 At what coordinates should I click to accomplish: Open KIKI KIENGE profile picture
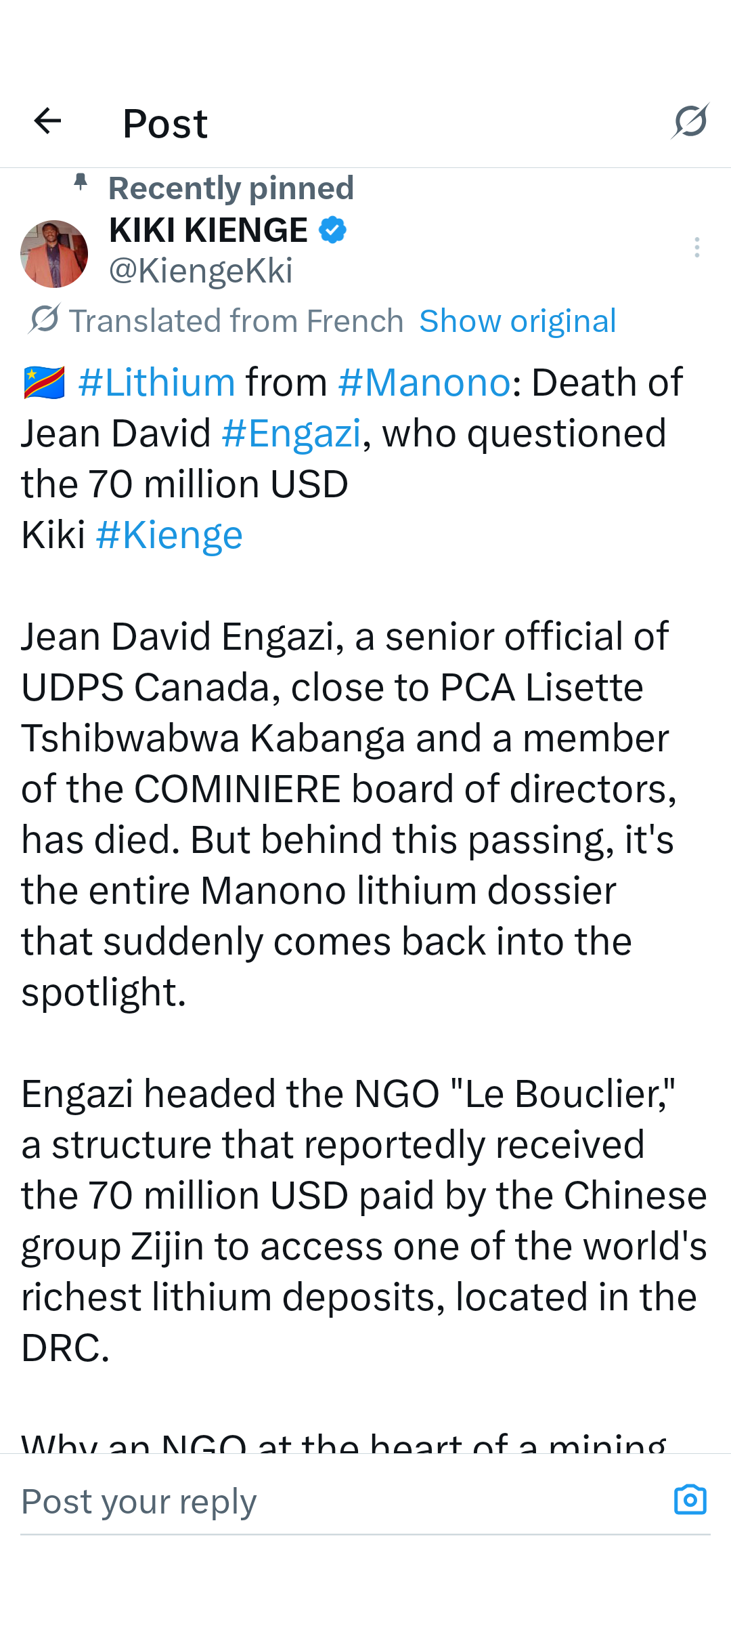(x=54, y=254)
